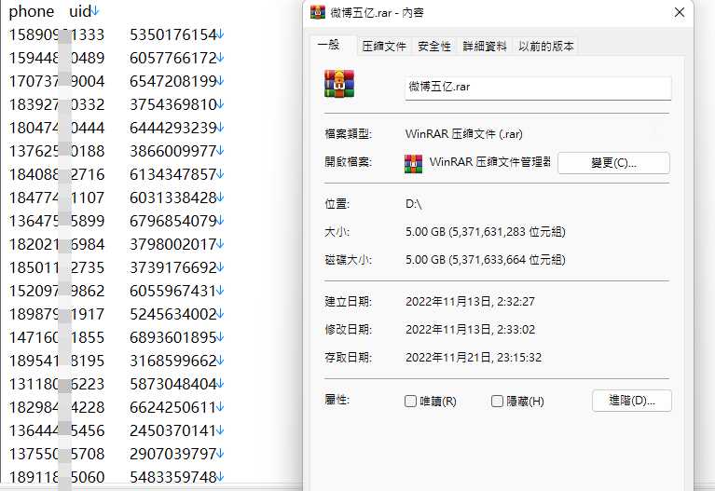Image resolution: width=715 pixels, height=491 pixels.
Task: Click the 變更(C)... button
Action: (x=613, y=163)
